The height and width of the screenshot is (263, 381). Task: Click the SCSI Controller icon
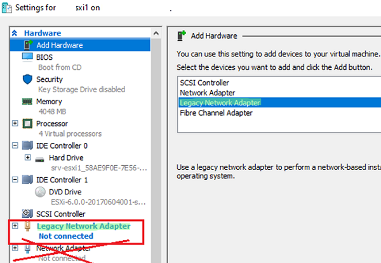pyautogui.click(x=27, y=213)
